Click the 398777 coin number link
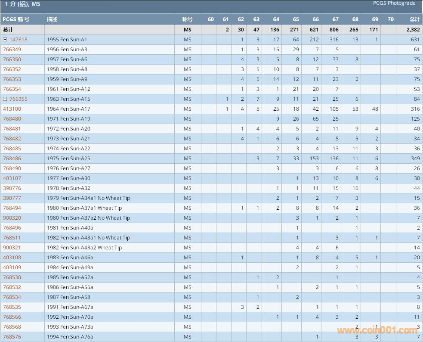 pyautogui.click(x=12, y=198)
